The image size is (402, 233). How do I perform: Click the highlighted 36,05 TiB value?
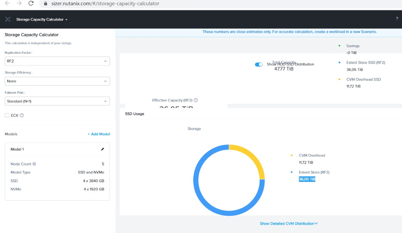coord(307,179)
